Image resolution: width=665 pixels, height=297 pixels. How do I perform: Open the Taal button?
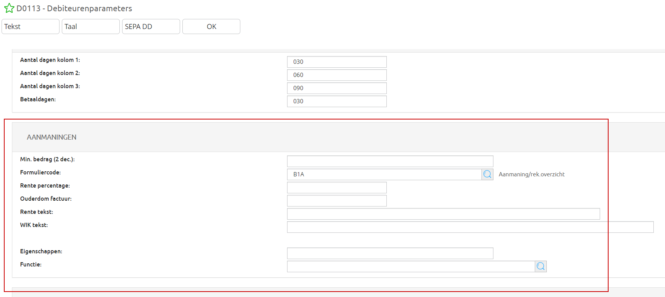pos(91,27)
